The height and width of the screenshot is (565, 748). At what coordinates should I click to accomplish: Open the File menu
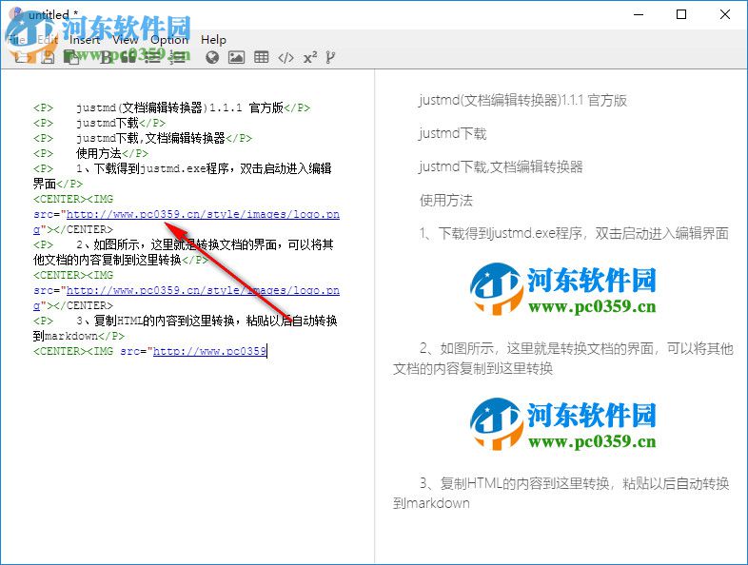tap(18, 40)
